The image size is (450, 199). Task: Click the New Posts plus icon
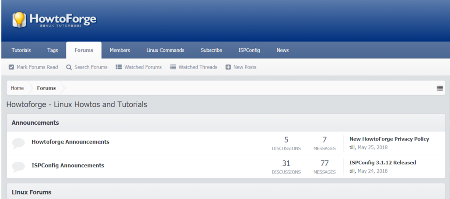[x=228, y=67]
